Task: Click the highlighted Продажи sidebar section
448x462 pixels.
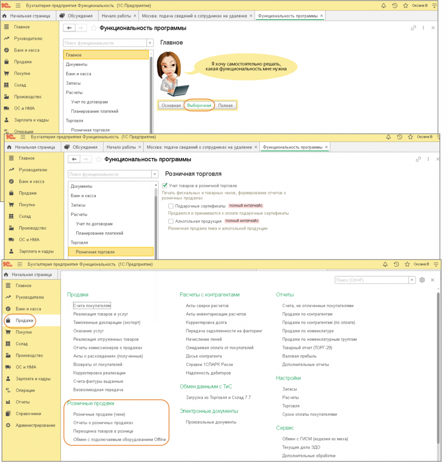Action: [x=24, y=321]
